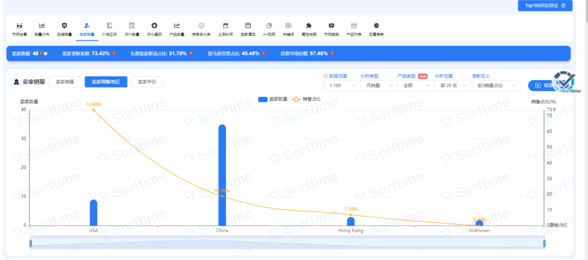Image resolution: width=588 pixels, height=260 pixels.
Task: Click red help icon after 卖家数量 48
Action: click(x=41, y=53)
